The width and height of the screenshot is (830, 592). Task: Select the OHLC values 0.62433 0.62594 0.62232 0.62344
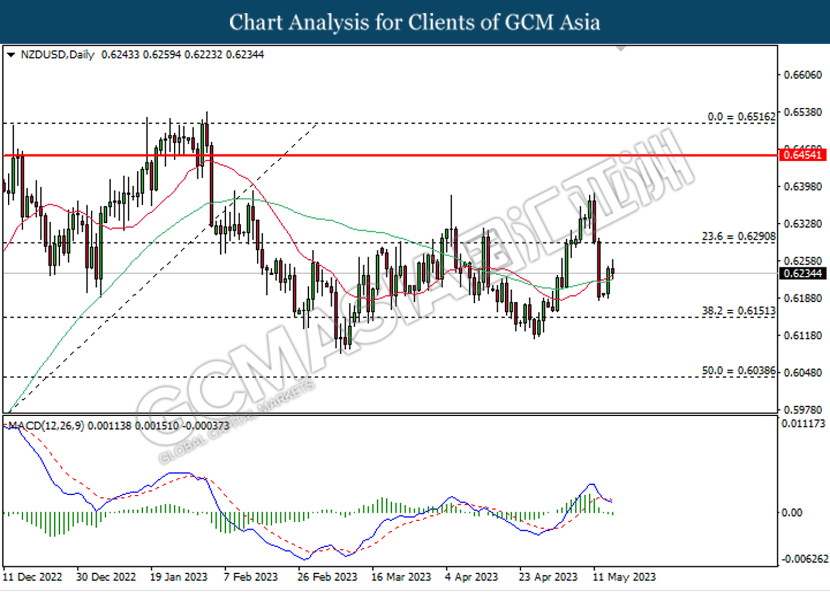pos(183,55)
